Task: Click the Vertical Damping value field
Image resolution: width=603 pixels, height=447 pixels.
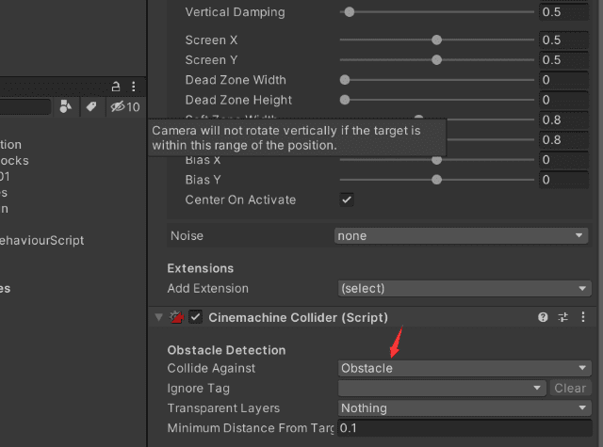Action: [563, 12]
